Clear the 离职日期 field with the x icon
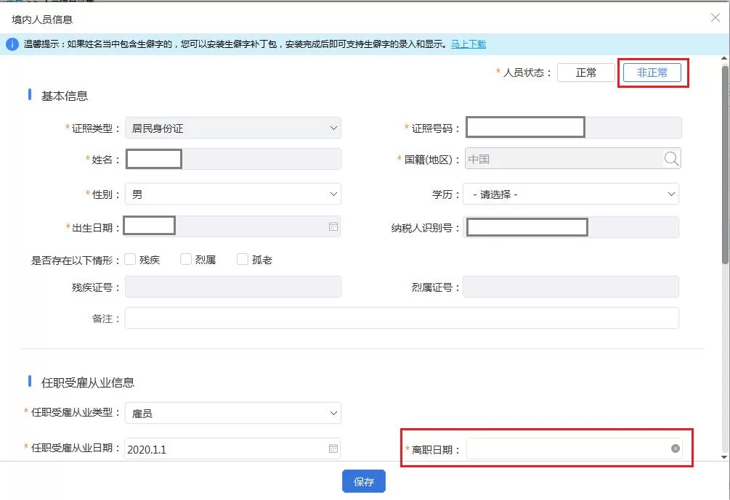The height and width of the screenshot is (500, 730). [676, 448]
